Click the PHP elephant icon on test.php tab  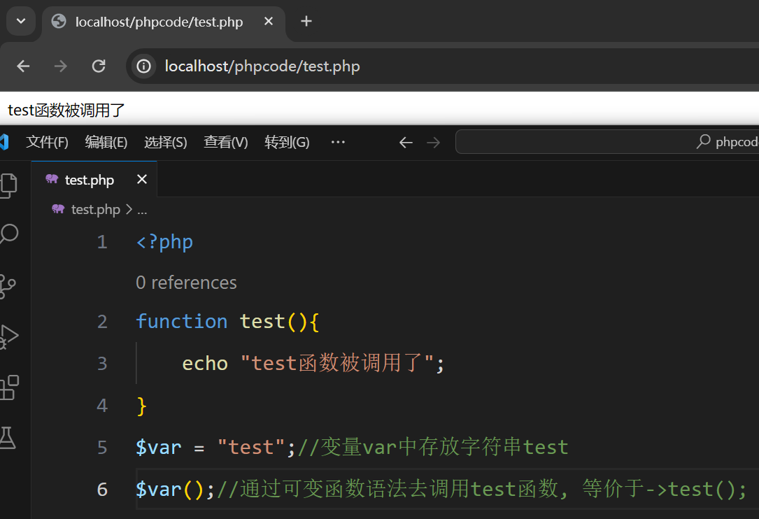(51, 179)
